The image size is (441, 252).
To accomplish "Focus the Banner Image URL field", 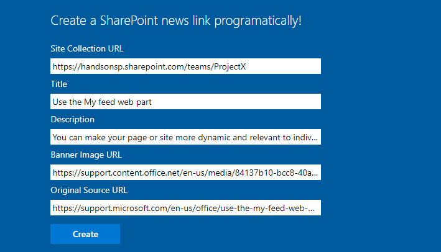I will 185,173.
